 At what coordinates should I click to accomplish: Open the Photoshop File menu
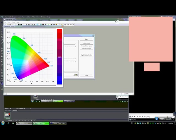click(x=6, y=17)
